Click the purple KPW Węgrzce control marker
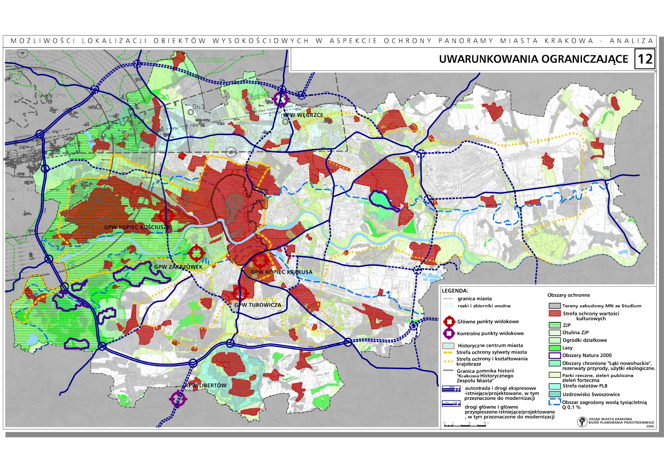664x470 pixels. pyautogui.click(x=281, y=99)
